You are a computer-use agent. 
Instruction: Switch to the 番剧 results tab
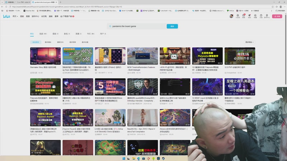(x=55, y=34)
